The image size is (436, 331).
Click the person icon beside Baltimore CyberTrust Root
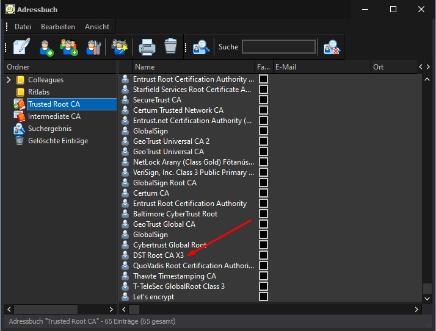pyautogui.click(x=125, y=213)
